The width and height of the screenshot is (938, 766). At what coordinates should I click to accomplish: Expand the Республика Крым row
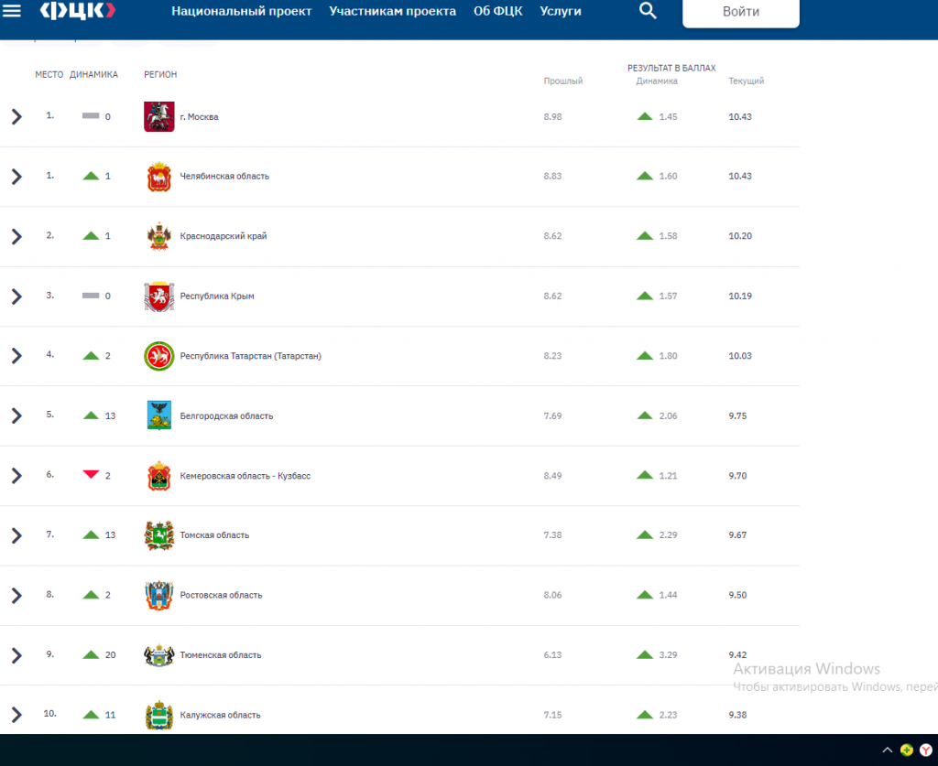coord(16,297)
